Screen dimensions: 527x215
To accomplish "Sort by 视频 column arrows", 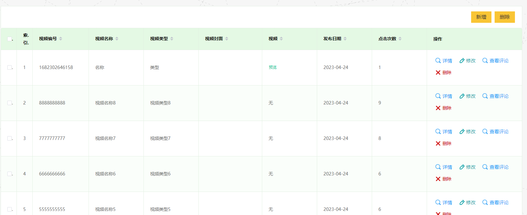I will click(281, 39).
